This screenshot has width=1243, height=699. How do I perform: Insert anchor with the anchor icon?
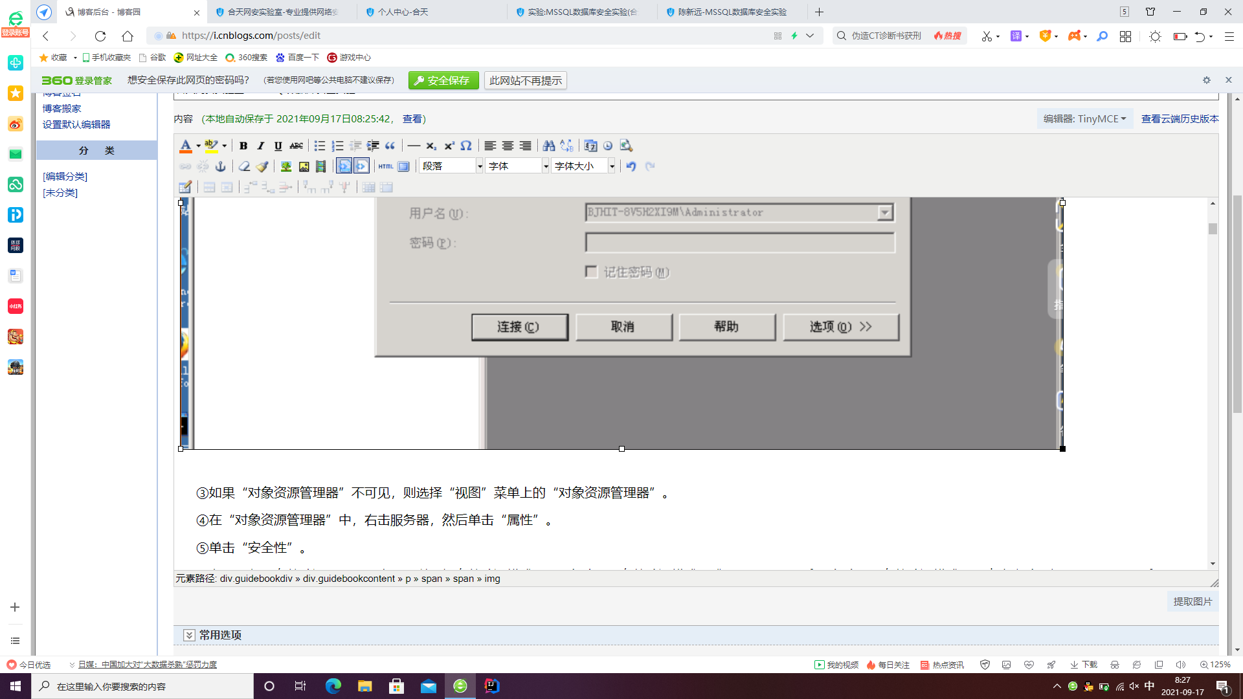tap(220, 166)
